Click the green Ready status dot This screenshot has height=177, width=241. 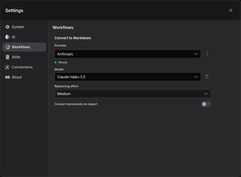point(55,62)
